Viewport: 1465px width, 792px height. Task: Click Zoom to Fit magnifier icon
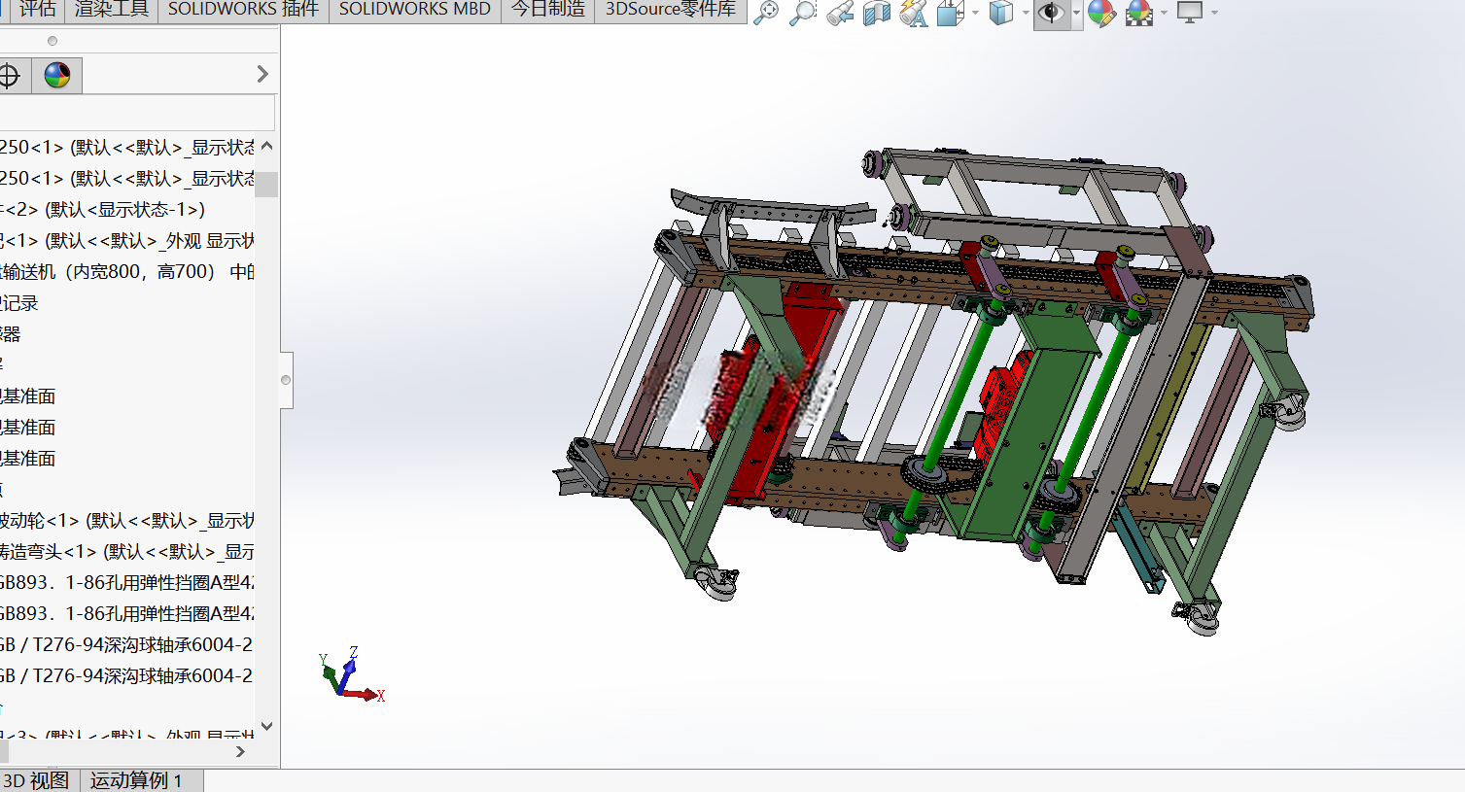[767, 13]
